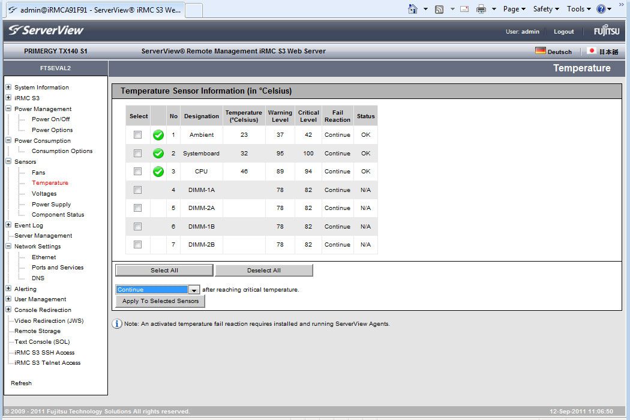Viewport: 630px width, 420px height.
Task: Click the green status icon for Systemboard
Action: tap(158, 153)
